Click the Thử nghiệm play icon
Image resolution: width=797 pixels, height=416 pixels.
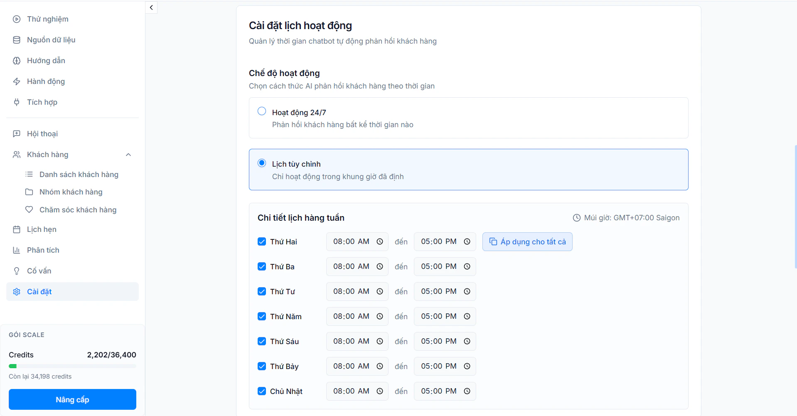(x=17, y=19)
